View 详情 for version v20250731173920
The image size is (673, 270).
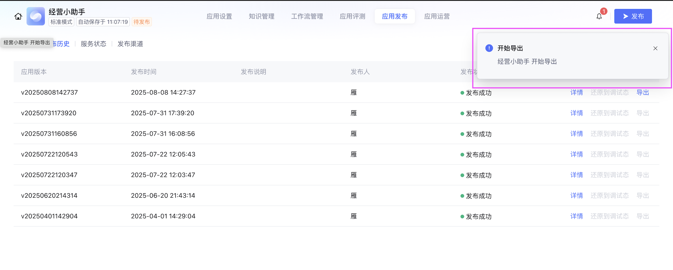click(x=576, y=113)
